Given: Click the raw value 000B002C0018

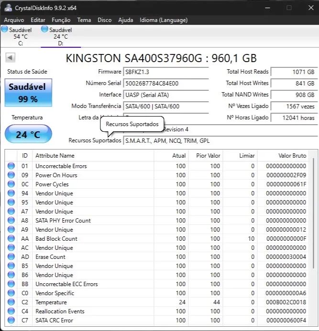Looking at the screenshot, I should (286, 302).
